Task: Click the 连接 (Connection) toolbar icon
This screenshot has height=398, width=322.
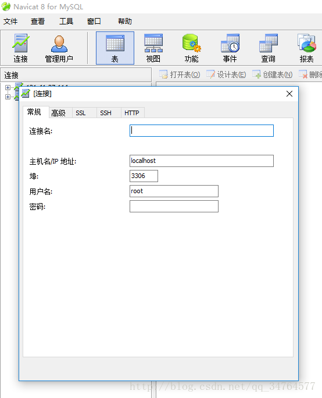Action: [x=20, y=48]
